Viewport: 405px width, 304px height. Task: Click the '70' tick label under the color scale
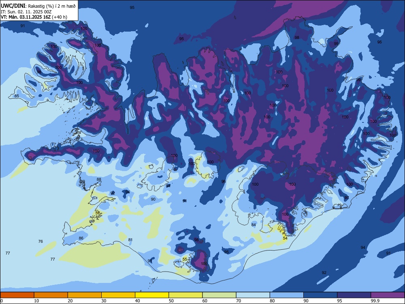click(239, 301)
